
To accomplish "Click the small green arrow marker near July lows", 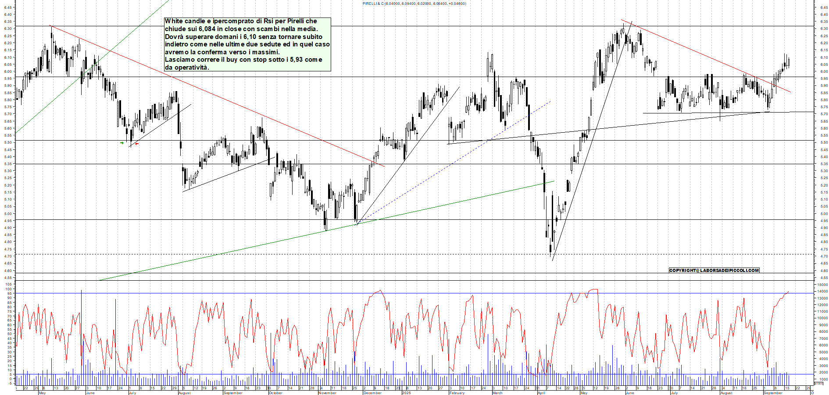I will tap(122, 143).
